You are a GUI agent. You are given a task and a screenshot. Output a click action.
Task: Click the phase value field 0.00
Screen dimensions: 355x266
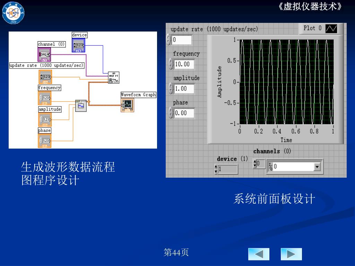pyautogui.click(x=184, y=113)
